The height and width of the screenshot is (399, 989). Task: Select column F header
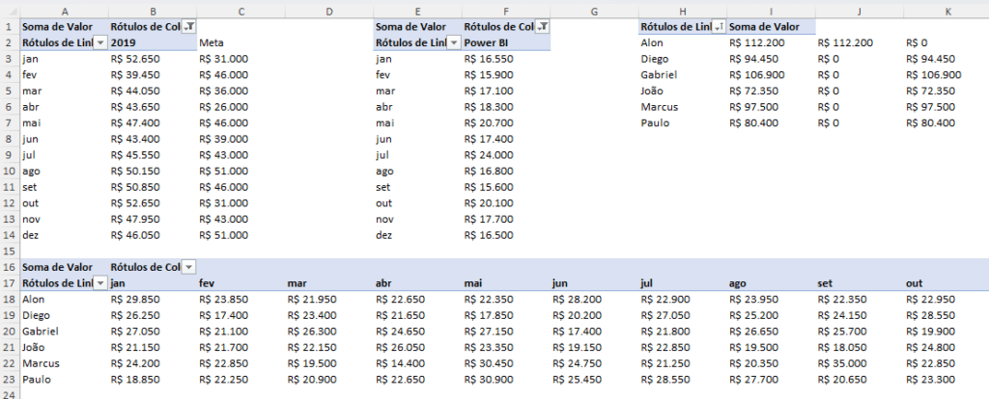[x=506, y=12]
